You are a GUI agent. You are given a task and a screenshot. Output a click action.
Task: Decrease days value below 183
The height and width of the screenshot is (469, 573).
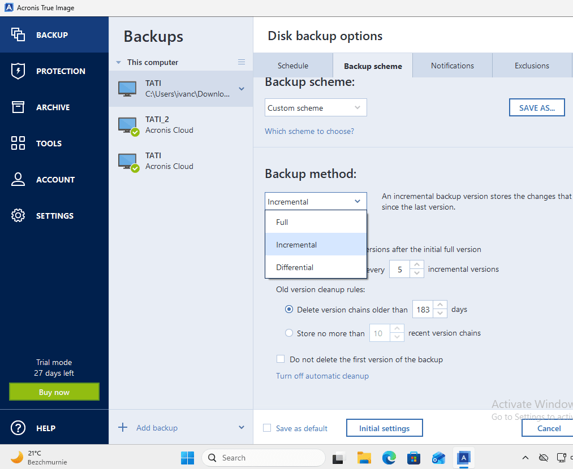tap(440, 314)
